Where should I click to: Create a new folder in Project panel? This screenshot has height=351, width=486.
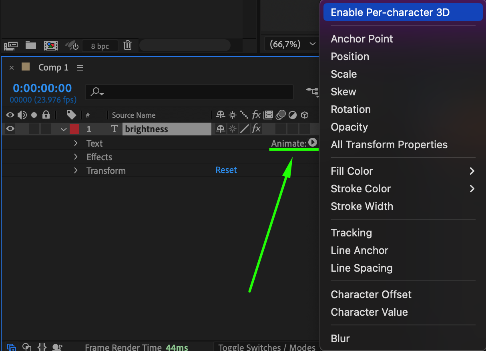31,45
